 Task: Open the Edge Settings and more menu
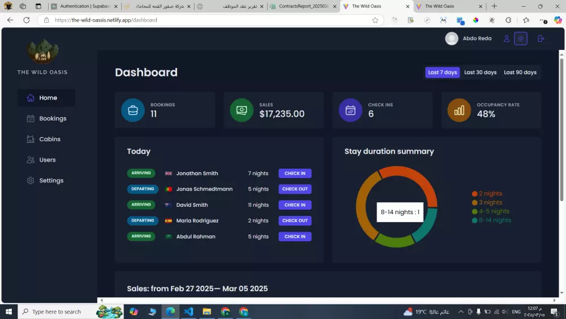tap(543, 20)
